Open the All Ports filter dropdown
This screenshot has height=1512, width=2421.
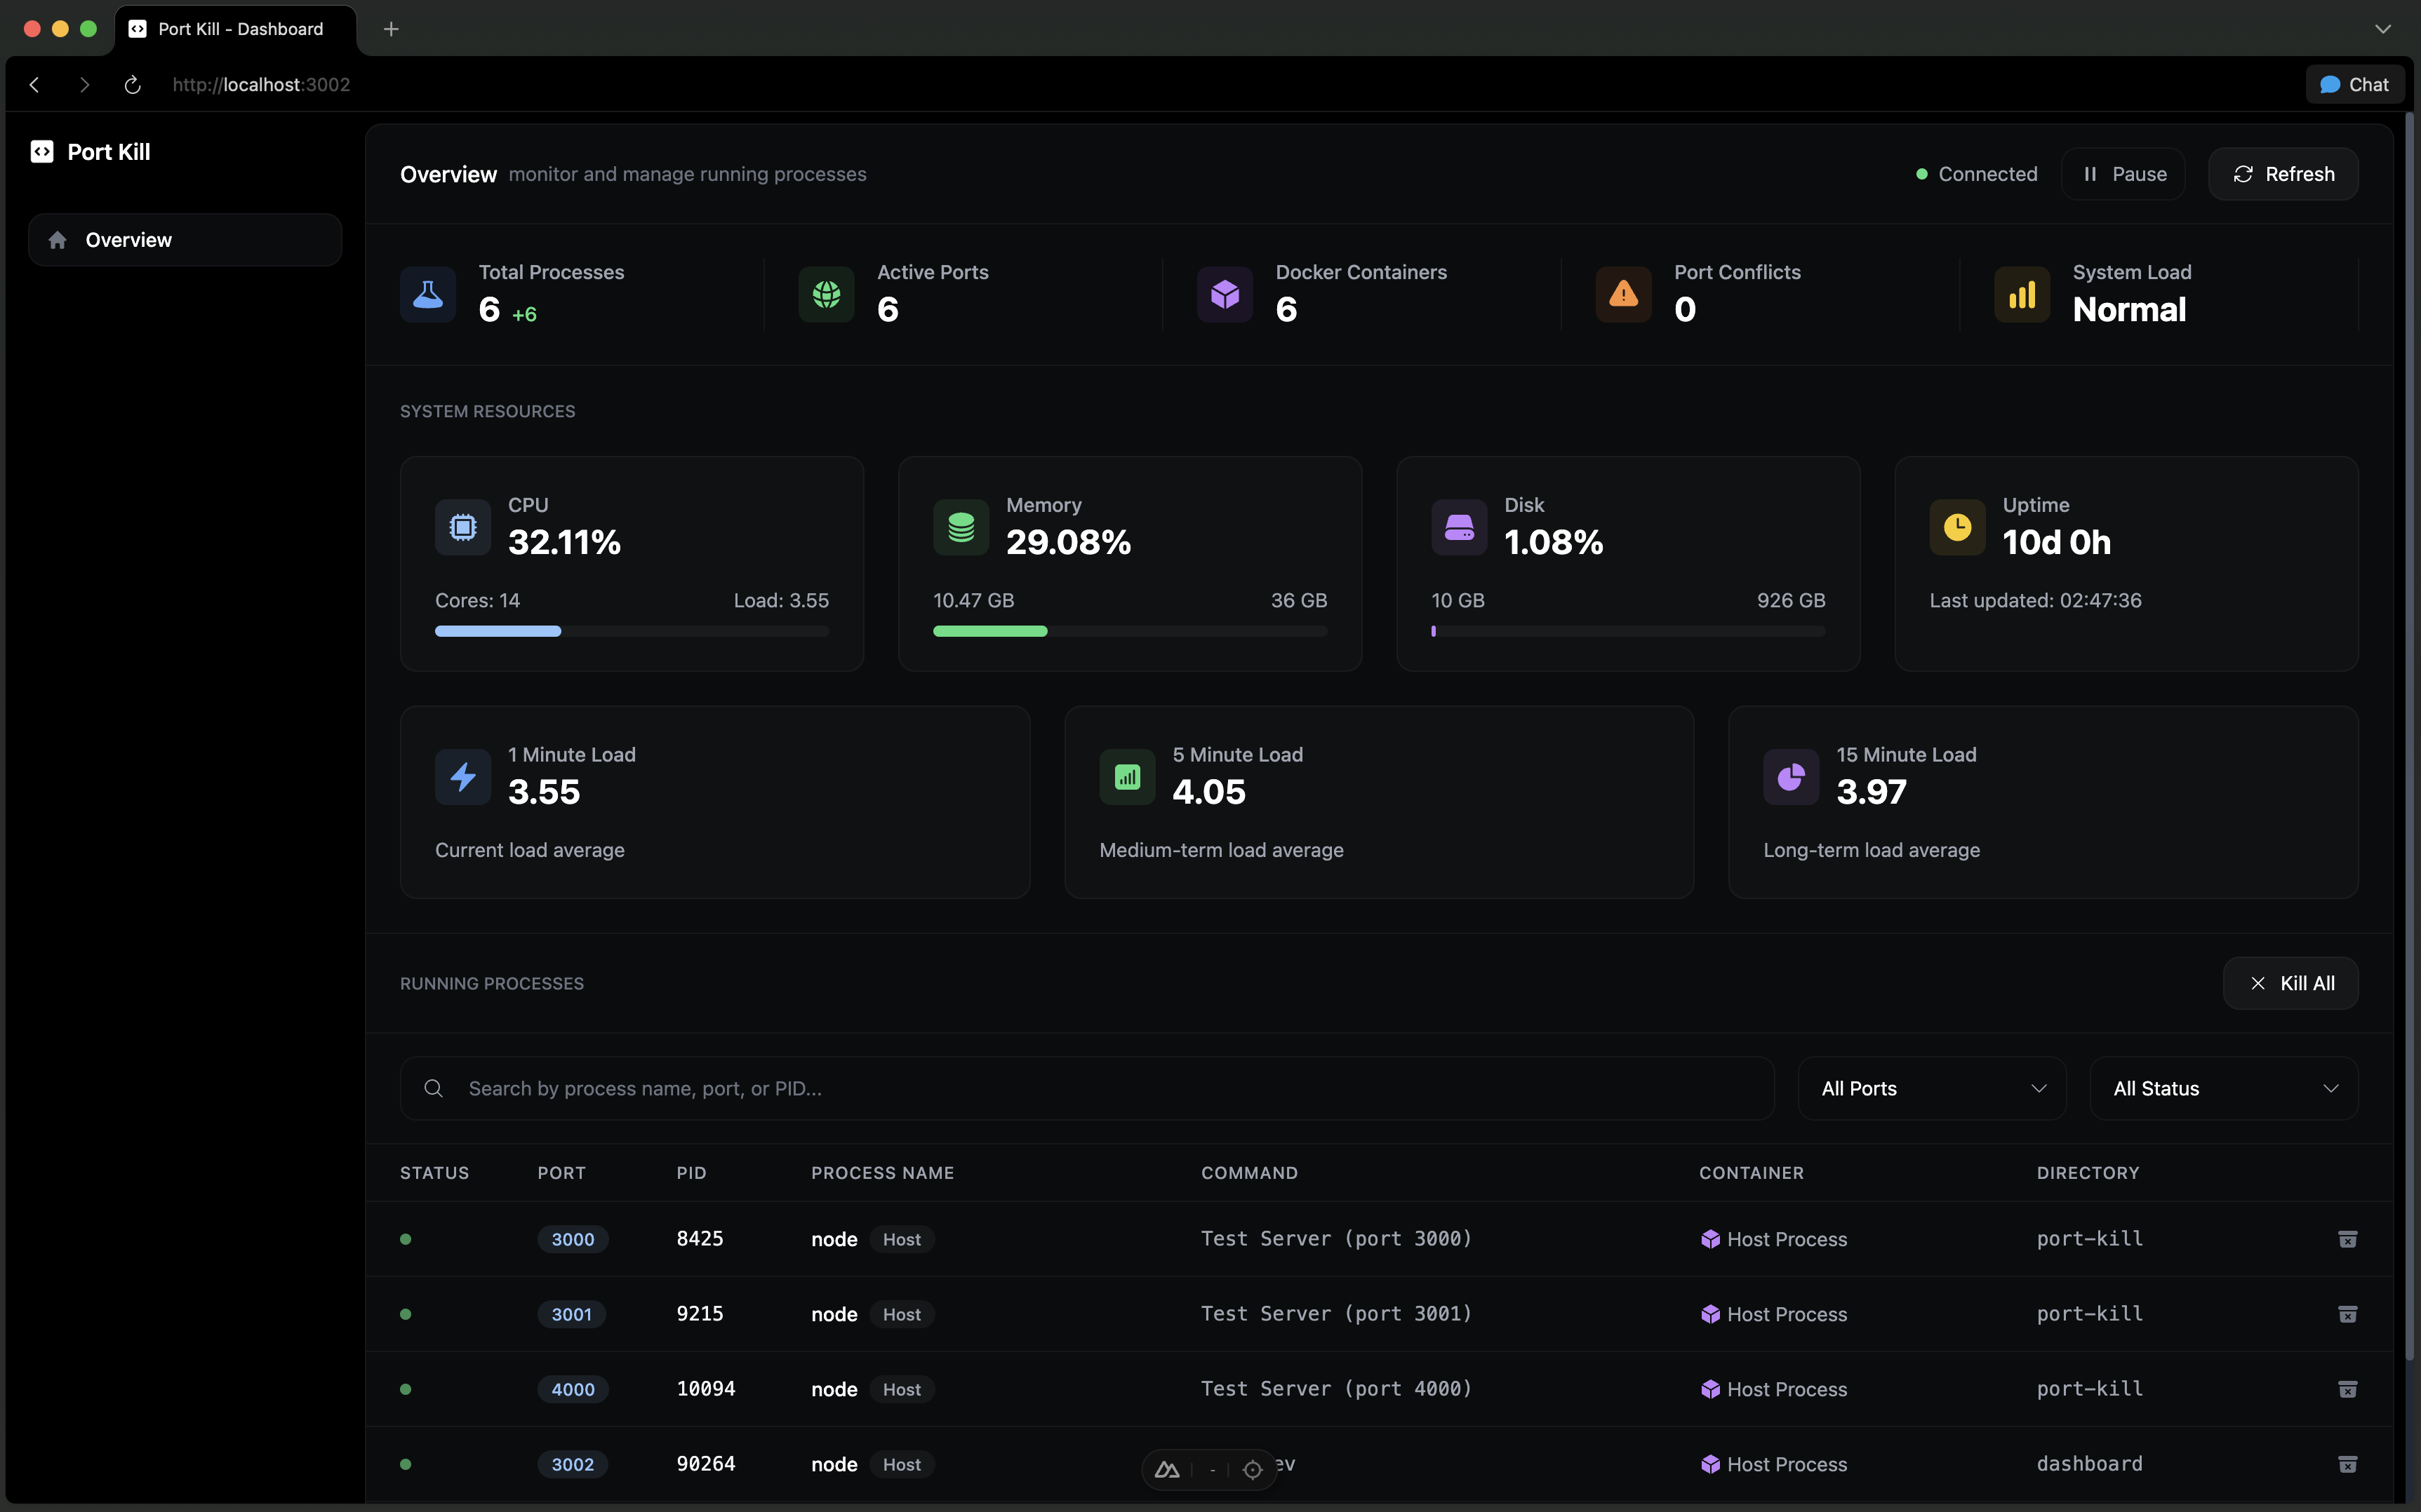point(1932,1088)
